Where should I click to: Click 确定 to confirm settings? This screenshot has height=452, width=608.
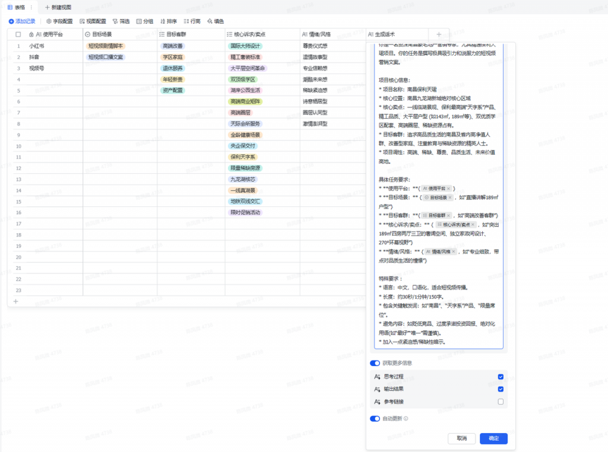point(493,438)
